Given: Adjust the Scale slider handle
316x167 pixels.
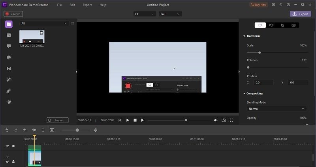Looking at the screenshot, I should (x=260, y=53).
